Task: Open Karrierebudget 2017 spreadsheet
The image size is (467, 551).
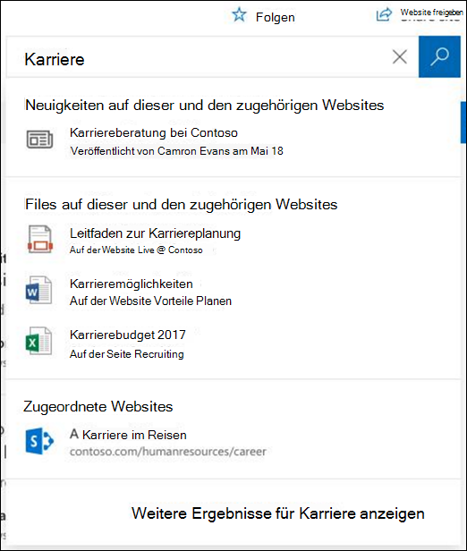Action: click(x=128, y=335)
